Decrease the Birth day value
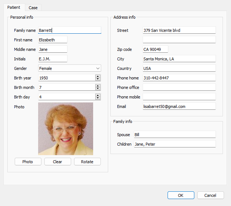Screen dimensions: 231x206 click(x=98, y=98)
